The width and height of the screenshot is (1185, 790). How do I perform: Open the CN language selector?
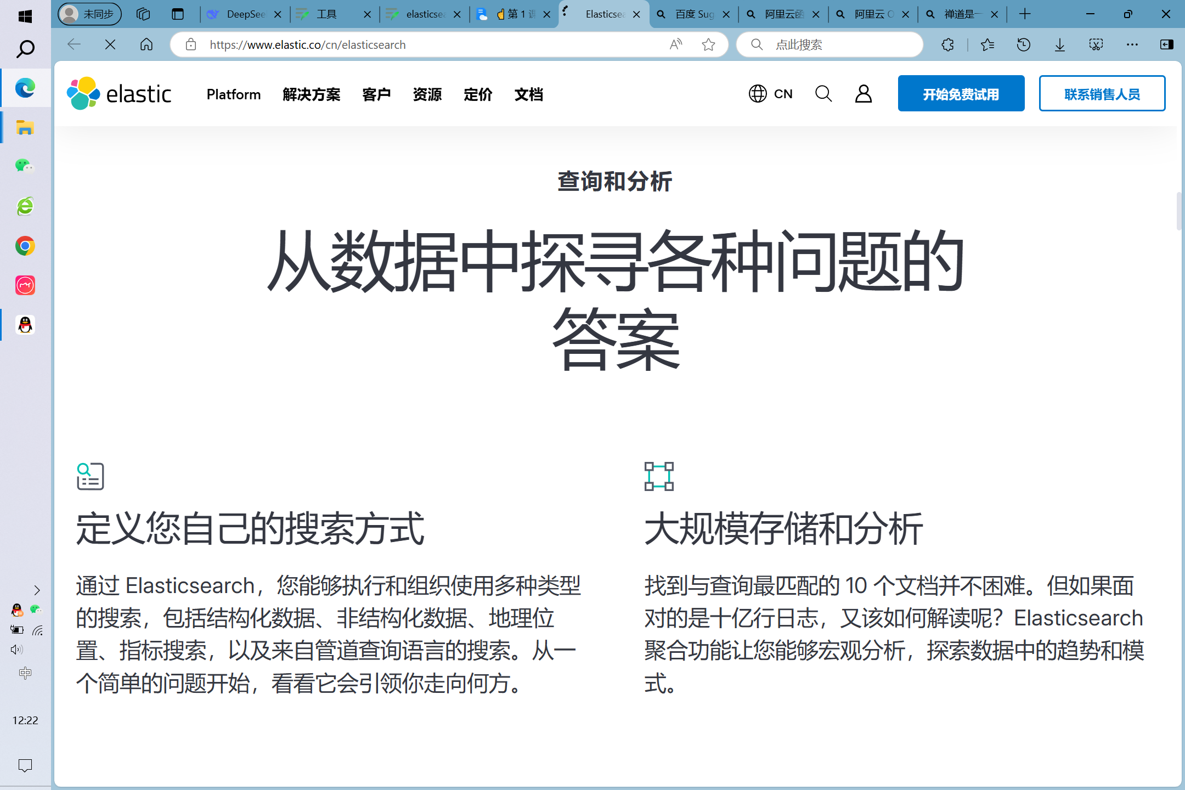[x=771, y=94]
